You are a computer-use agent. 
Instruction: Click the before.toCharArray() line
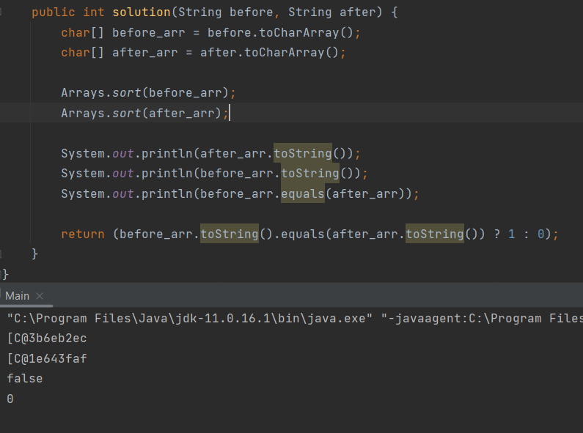tap(210, 33)
